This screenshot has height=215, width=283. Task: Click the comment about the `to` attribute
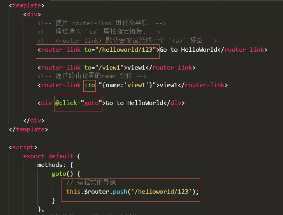click(x=99, y=31)
